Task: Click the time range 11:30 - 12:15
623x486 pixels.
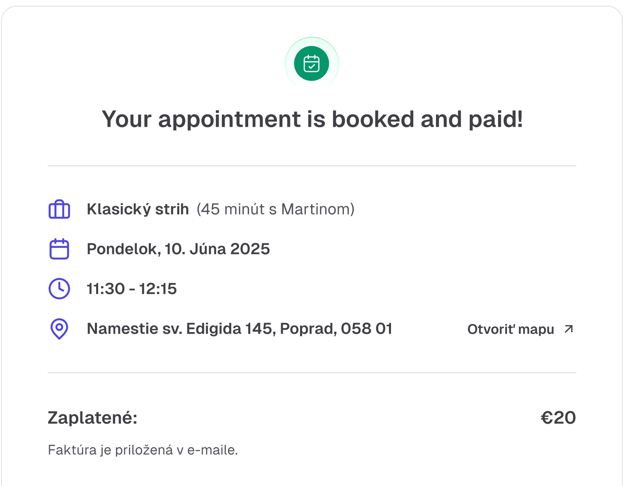Action: tap(132, 289)
